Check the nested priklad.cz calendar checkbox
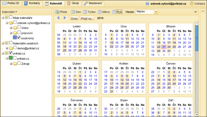 (x=15, y=58)
